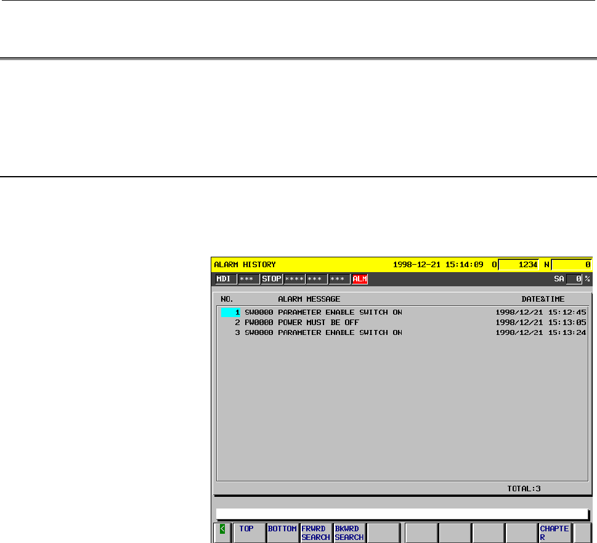Image resolution: width=597 pixels, height=543 pixels.
Task: Click the highlighted cyan cursor on No. 1
Action: [230, 312]
